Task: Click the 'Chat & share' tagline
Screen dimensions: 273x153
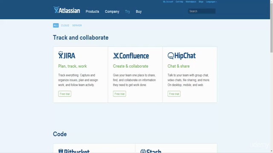Action: tap(178, 66)
